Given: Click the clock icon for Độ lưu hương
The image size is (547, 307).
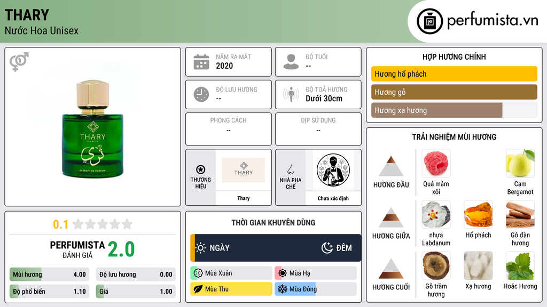Looking at the screenshot, I should [x=201, y=94].
